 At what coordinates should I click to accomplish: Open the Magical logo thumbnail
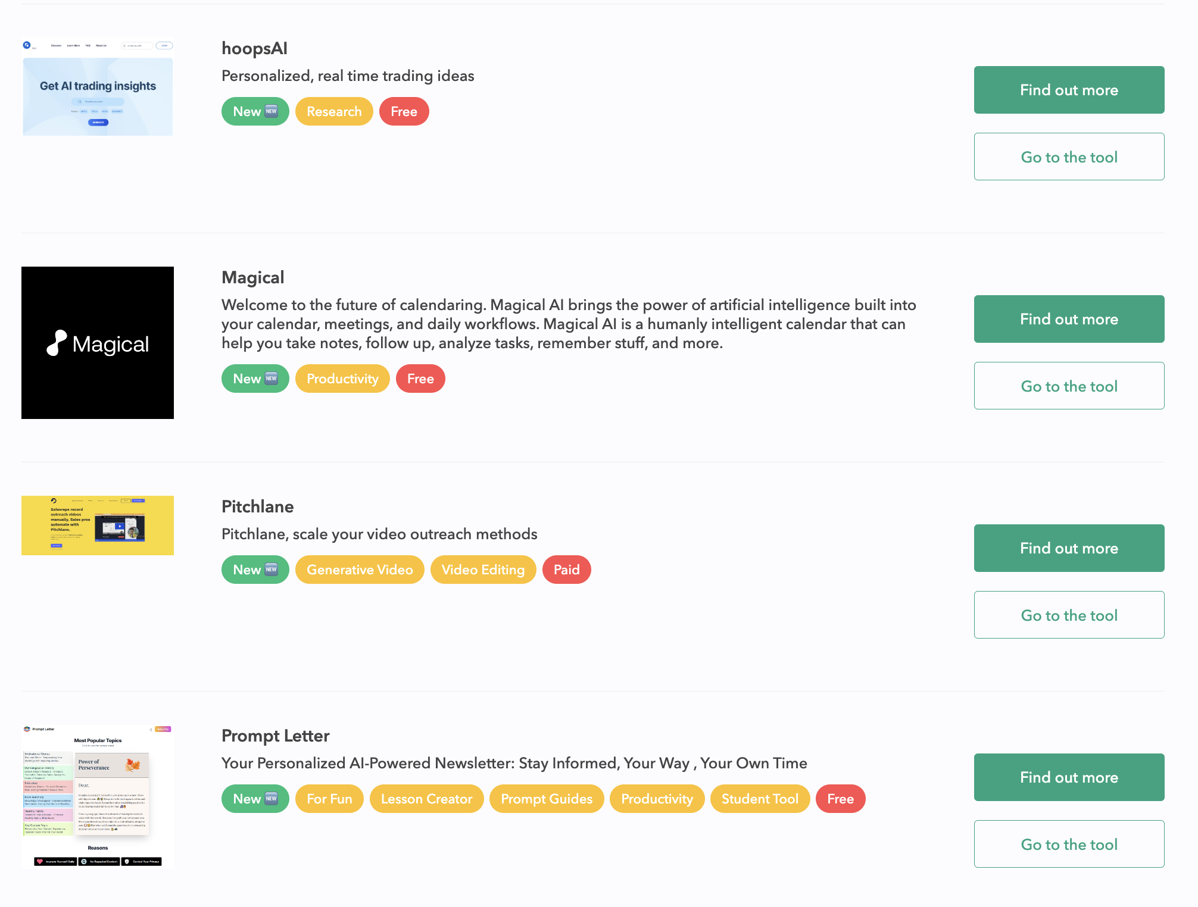[x=98, y=343]
